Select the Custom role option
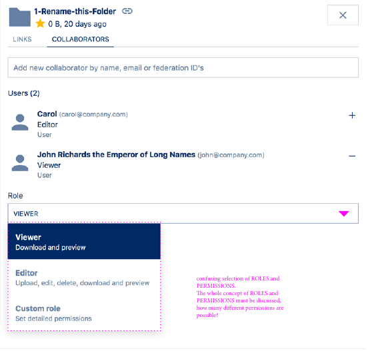Image resolution: width=376 pixels, height=351 pixels. coord(84,313)
